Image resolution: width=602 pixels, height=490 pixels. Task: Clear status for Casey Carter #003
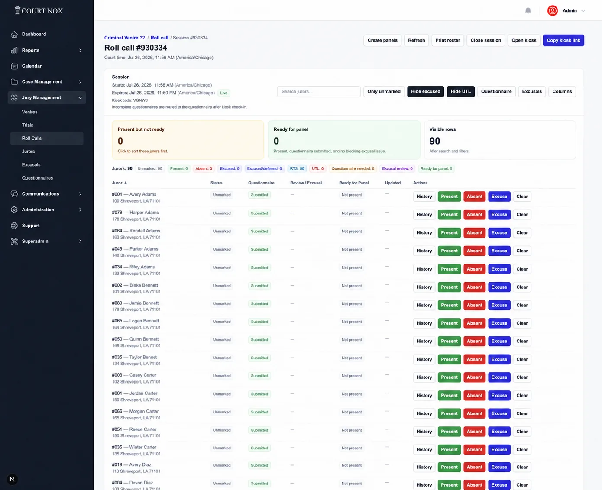522,377
